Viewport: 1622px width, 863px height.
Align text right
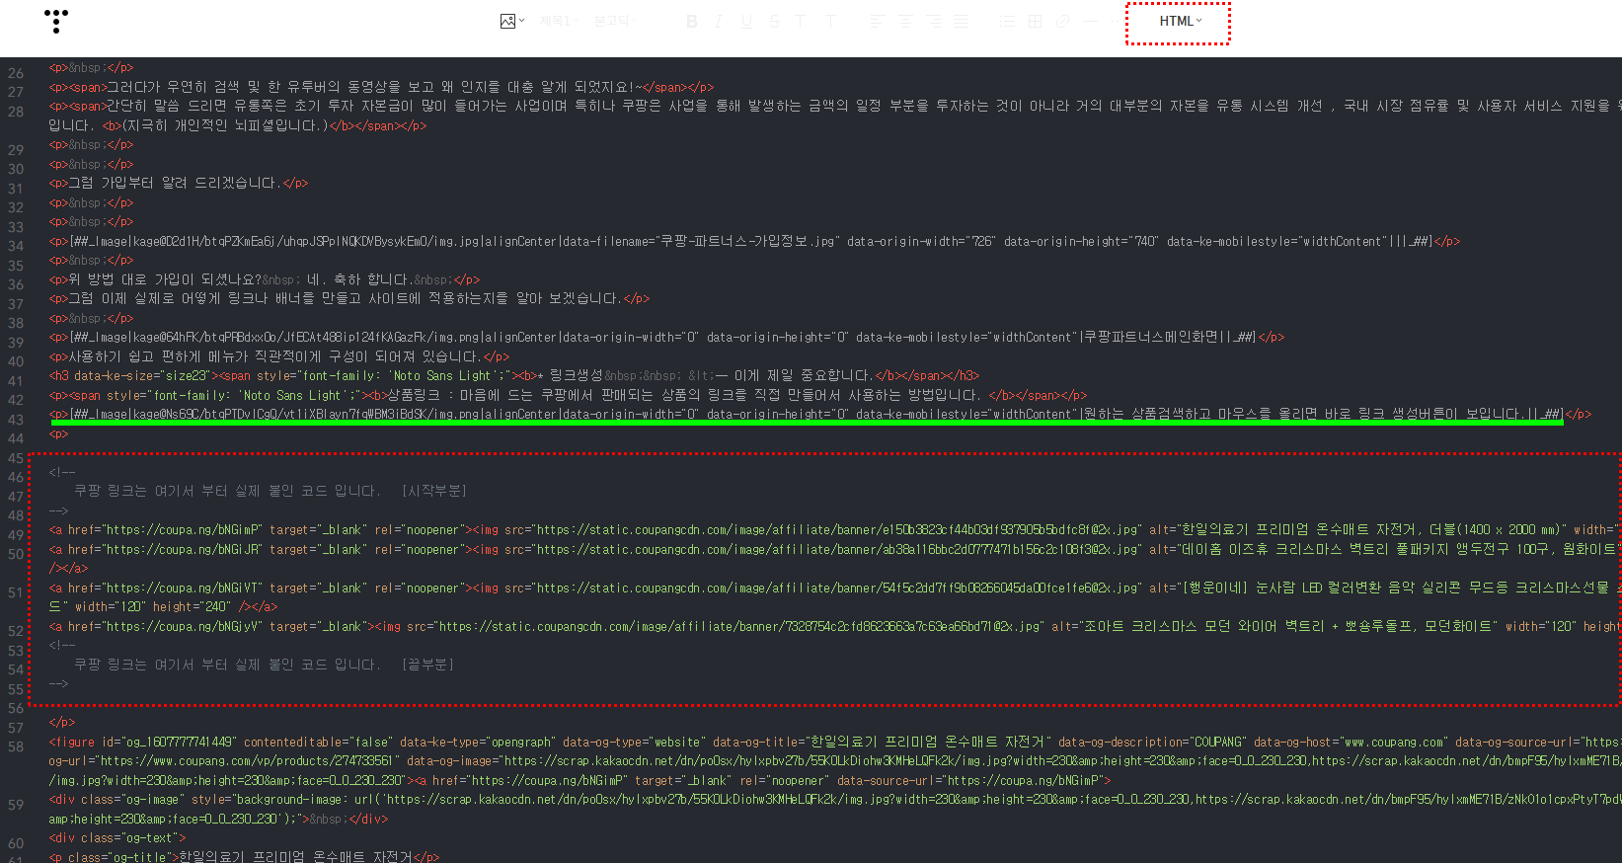point(934,21)
